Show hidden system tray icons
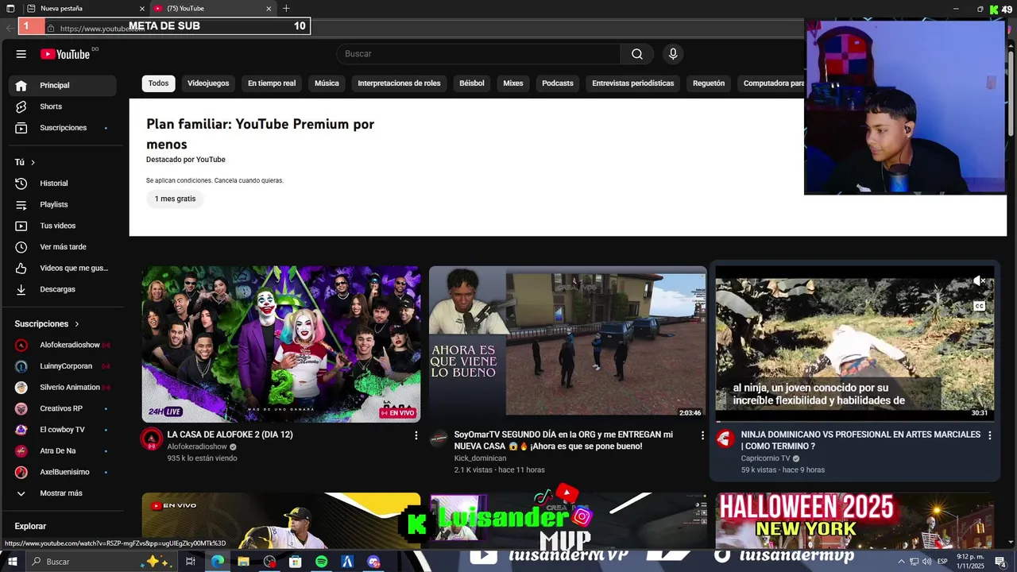 tap(901, 562)
